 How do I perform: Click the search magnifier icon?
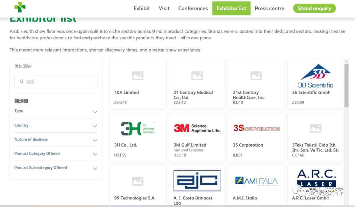pyautogui.click(x=22, y=82)
